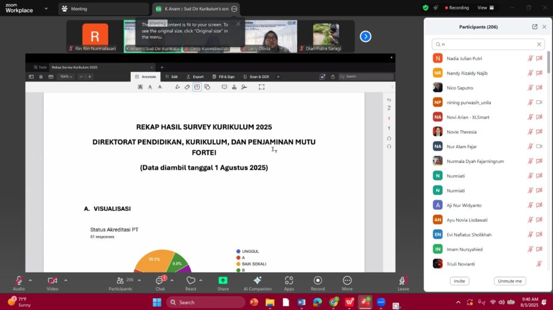This screenshot has width=553, height=310.
Task: Expand chat options arrow
Action: 172,280
